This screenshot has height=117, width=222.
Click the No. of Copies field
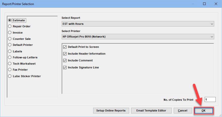point(210,99)
